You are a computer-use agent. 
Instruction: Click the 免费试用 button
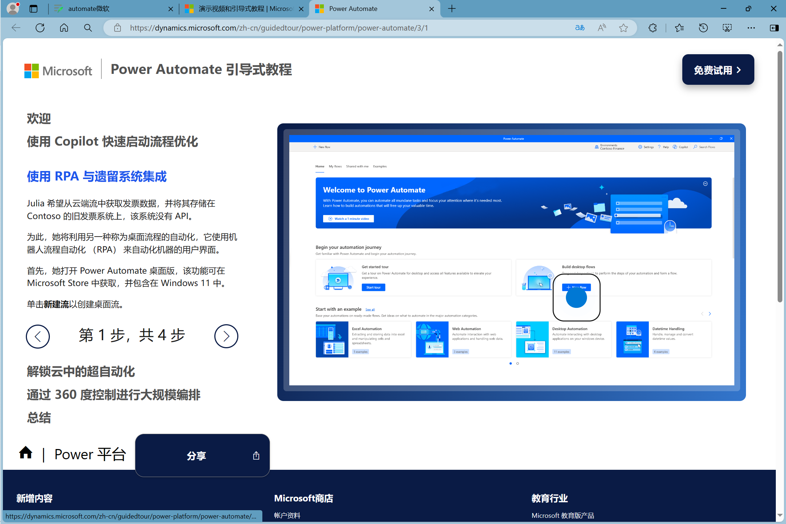tap(718, 70)
